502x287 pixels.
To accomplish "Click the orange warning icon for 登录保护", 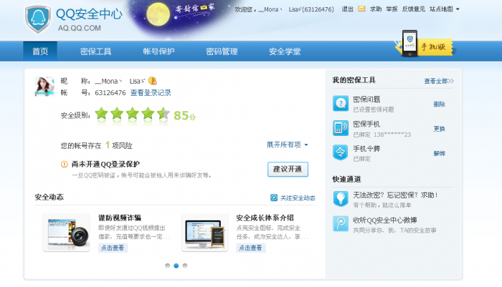I will 65,165.
